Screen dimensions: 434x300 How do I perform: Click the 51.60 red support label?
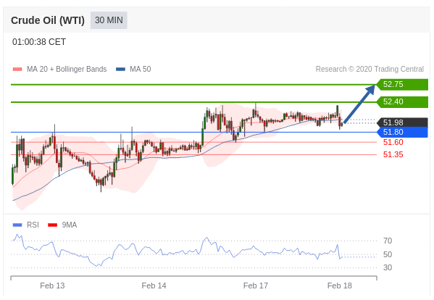click(393, 142)
